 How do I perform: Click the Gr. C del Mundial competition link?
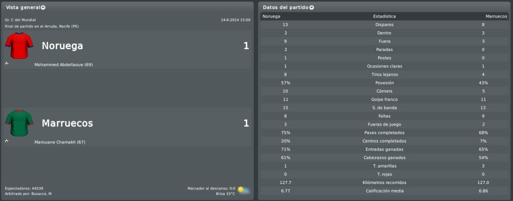tap(20, 20)
